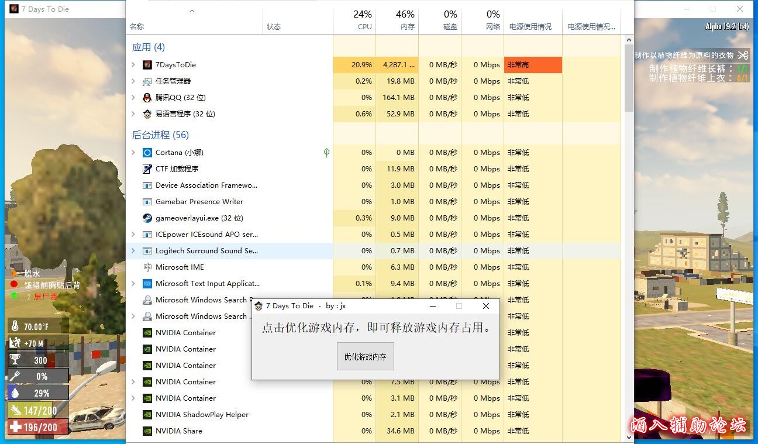
Task: Click the health cross 196/200 icon
Action: [x=15, y=427]
